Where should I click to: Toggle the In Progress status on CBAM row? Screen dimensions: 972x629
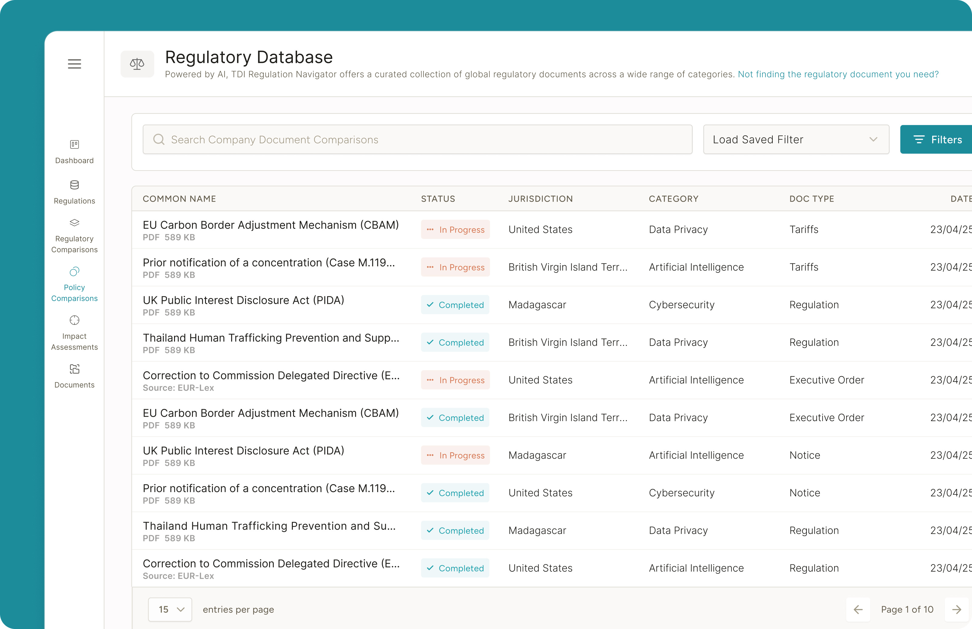click(x=455, y=229)
